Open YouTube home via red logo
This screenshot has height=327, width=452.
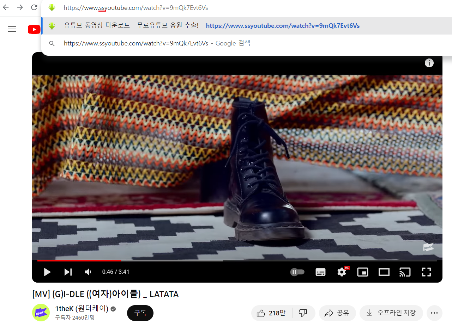(34, 29)
